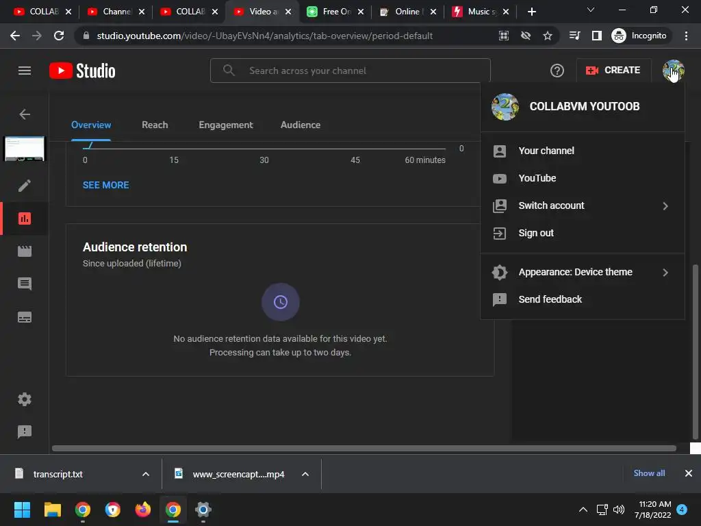Click COLLABVM YOUTOOB profile picture in menu
Image resolution: width=701 pixels, height=526 pixels.
click(x=505, y=107)
